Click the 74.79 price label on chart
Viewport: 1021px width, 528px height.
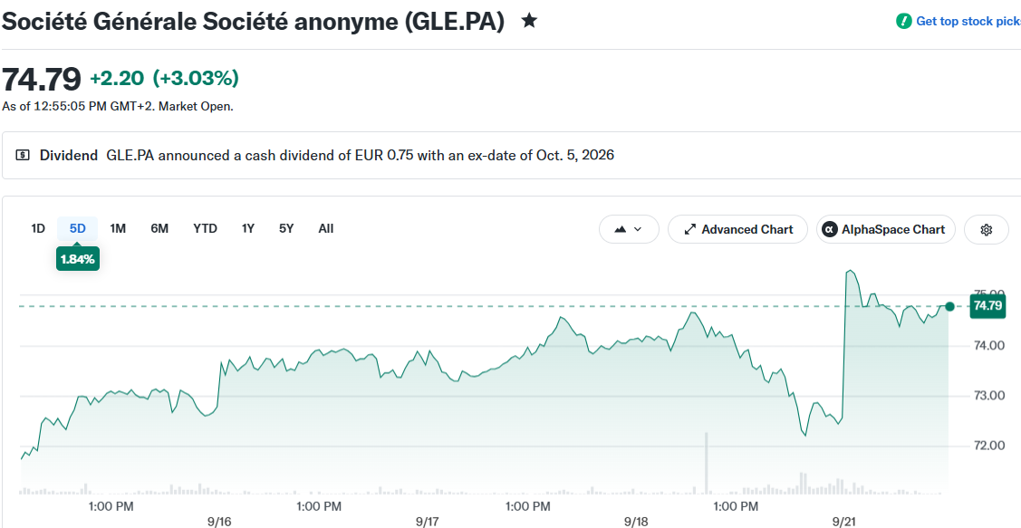tap(987, 306)
